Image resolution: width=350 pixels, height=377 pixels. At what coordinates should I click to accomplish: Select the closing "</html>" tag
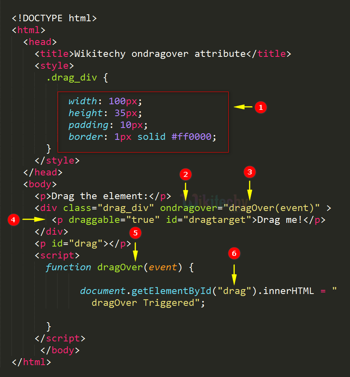tap(31, 362)
